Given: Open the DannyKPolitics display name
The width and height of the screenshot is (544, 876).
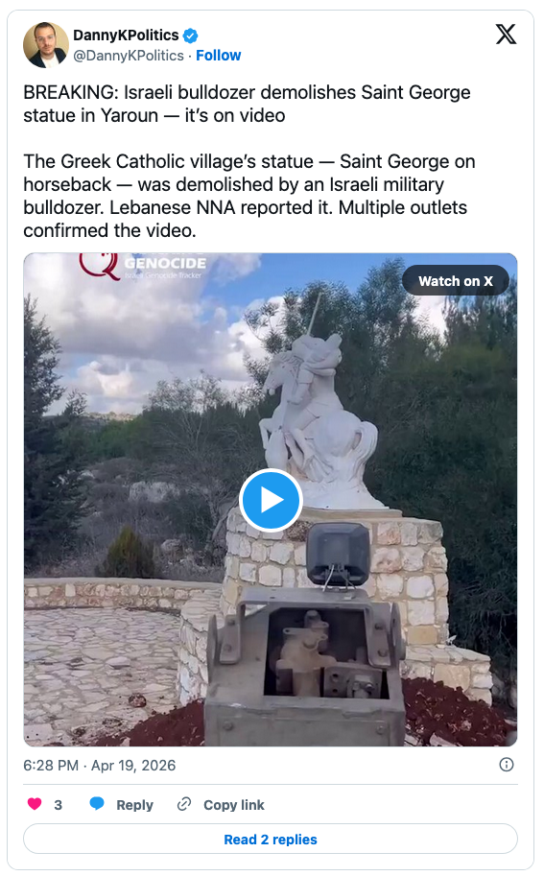Looking at the screenshot, I should [x=126, y=36].
